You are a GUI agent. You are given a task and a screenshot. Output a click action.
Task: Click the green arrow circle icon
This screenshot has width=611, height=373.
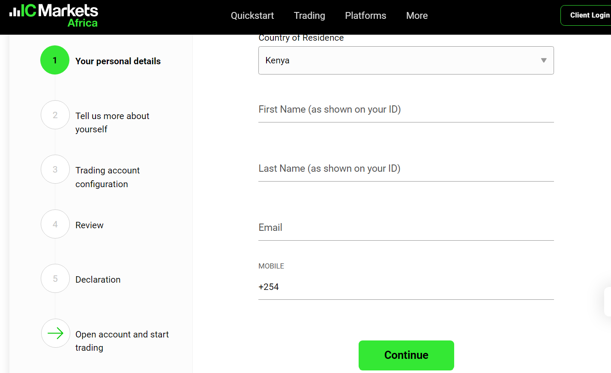click(55, 333)
